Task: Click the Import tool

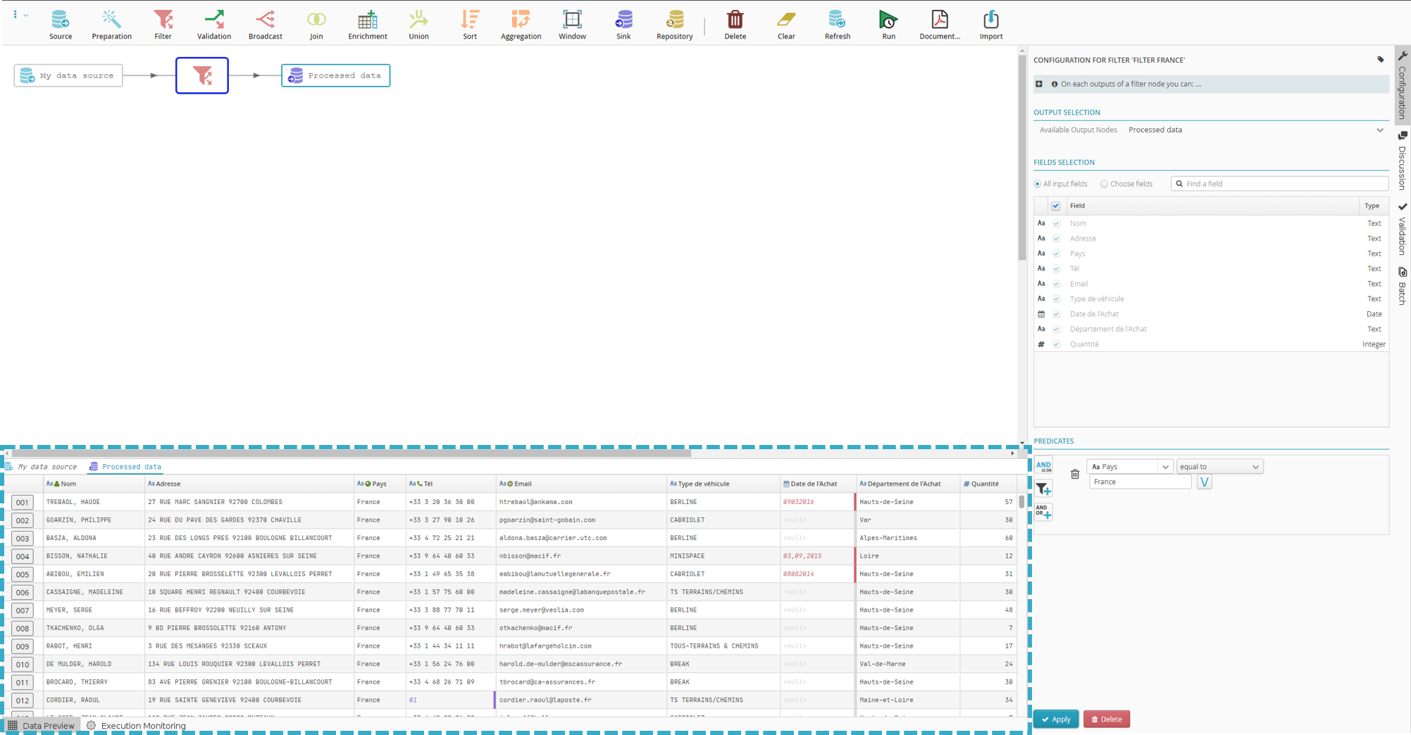Action: pyautogui.click(x=991, y=25)
